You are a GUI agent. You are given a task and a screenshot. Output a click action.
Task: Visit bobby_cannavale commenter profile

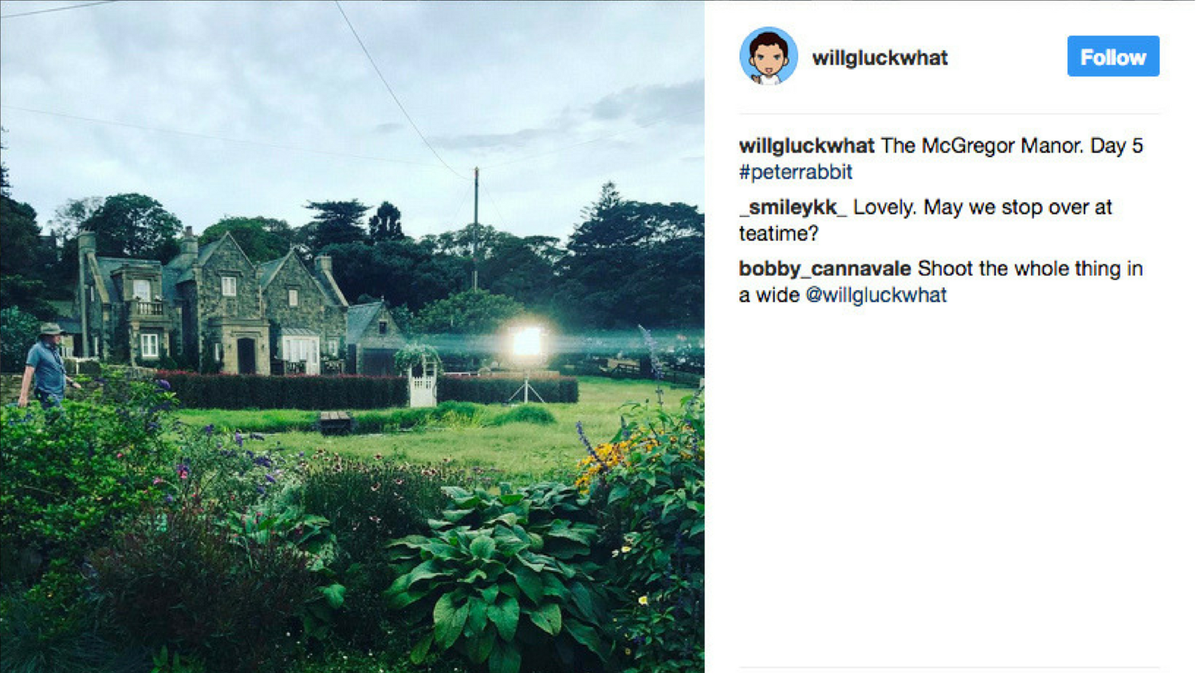pyautogui.click(x=824, y=269)
